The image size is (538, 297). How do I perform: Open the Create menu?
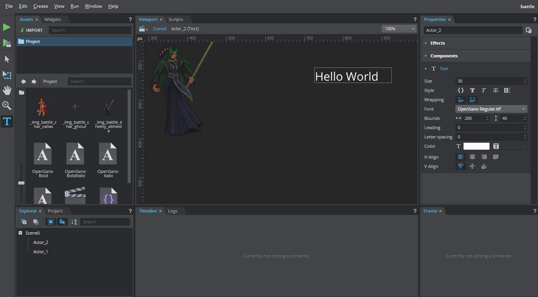coord(40,6)
